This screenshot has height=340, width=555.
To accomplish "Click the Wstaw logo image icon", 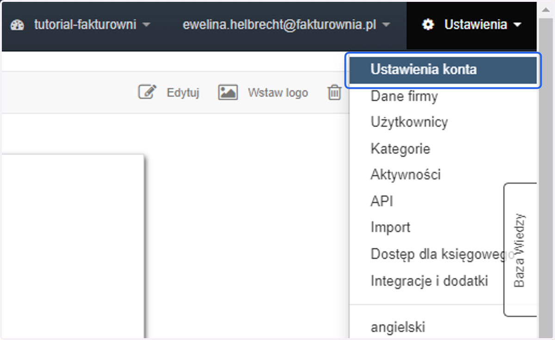I will (x=228, y=92).
